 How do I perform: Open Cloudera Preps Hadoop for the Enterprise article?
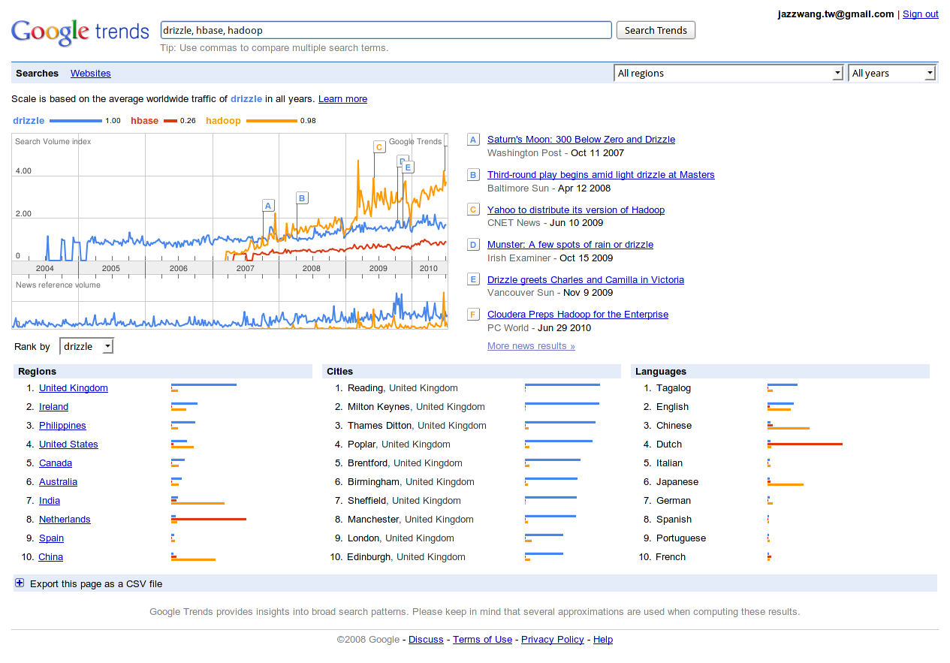click(x=578, y=315)
